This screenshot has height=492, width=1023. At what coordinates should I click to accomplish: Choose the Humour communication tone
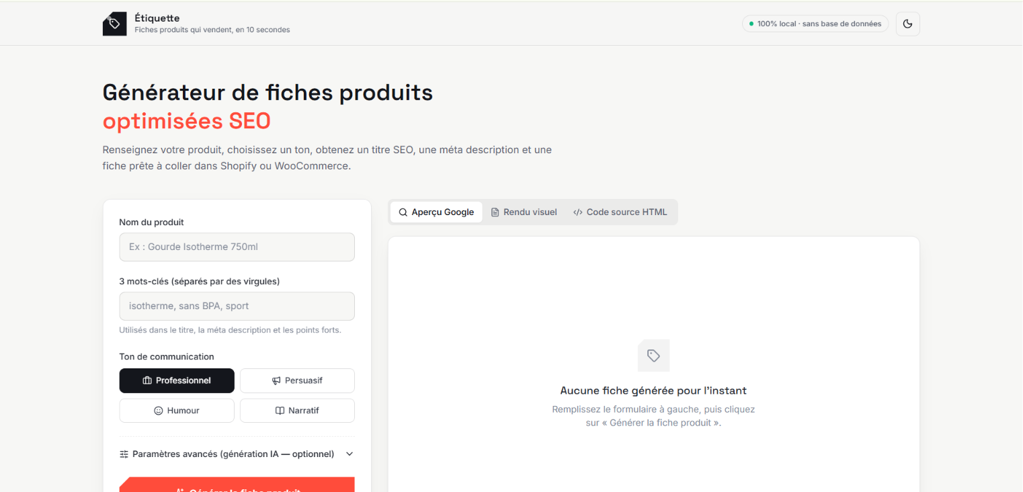point(177,411)
